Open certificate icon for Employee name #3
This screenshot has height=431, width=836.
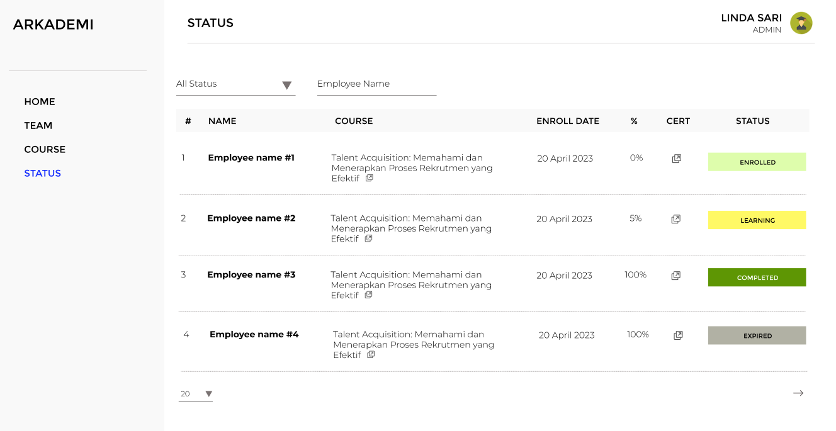pos(675,276)
